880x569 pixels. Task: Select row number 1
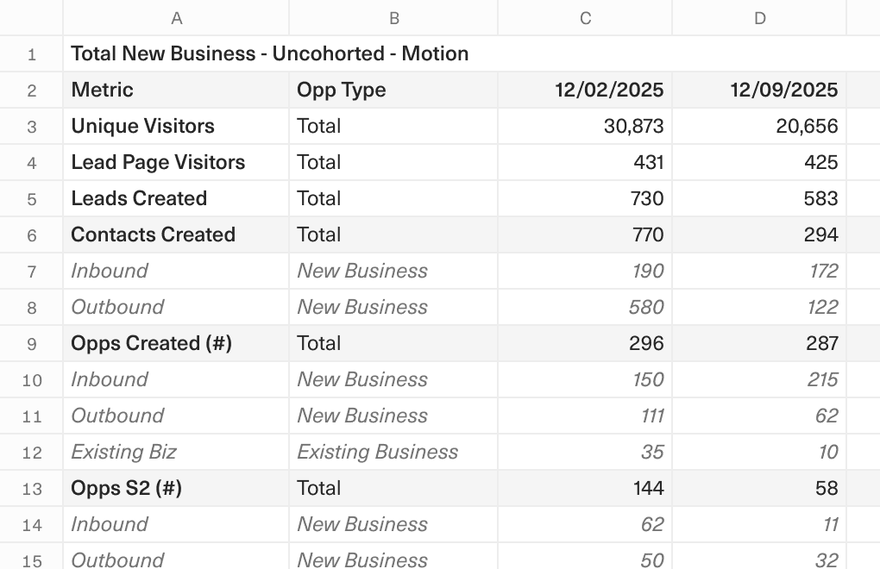coord(31,53)
